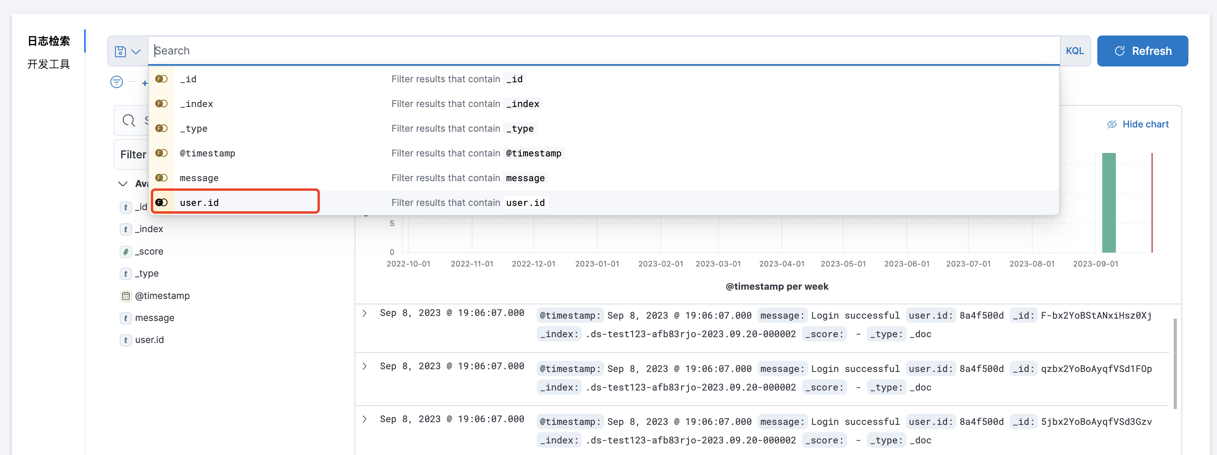Click the t icon beside the _type field
The height and width of the screenshot is (455, 1217).
pyautogui.click(x=125, y=273)
